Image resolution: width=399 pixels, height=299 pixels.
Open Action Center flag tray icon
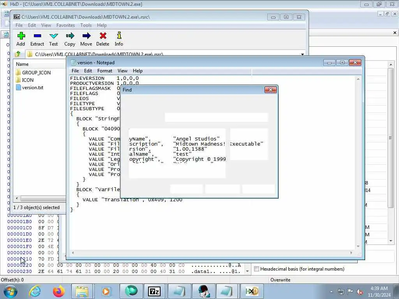tap(350, 292)
